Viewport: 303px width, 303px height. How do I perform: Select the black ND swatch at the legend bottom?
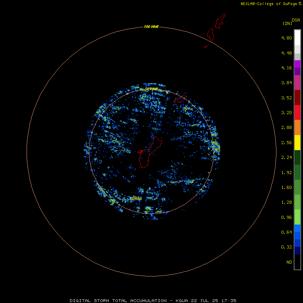[x=297, y=262]
